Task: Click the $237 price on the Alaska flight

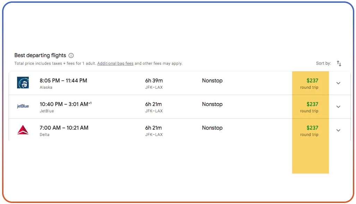Action: point(312,81)
